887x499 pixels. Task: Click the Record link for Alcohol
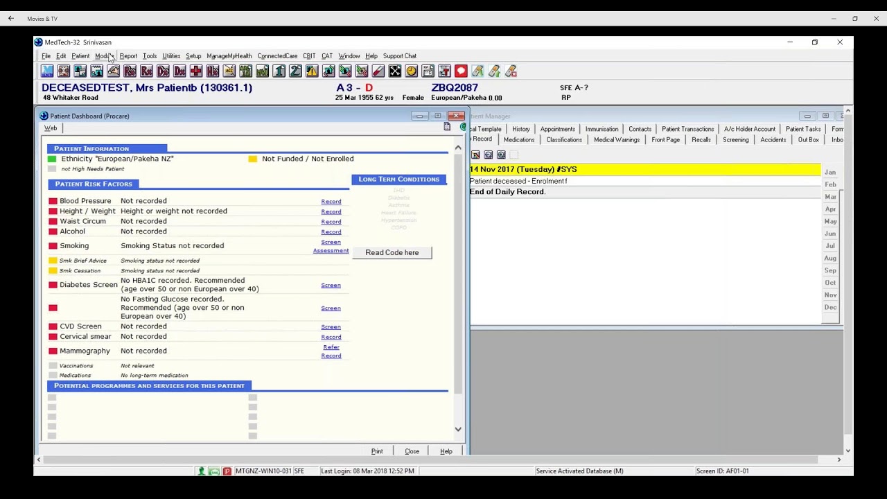tap(331, 232)
